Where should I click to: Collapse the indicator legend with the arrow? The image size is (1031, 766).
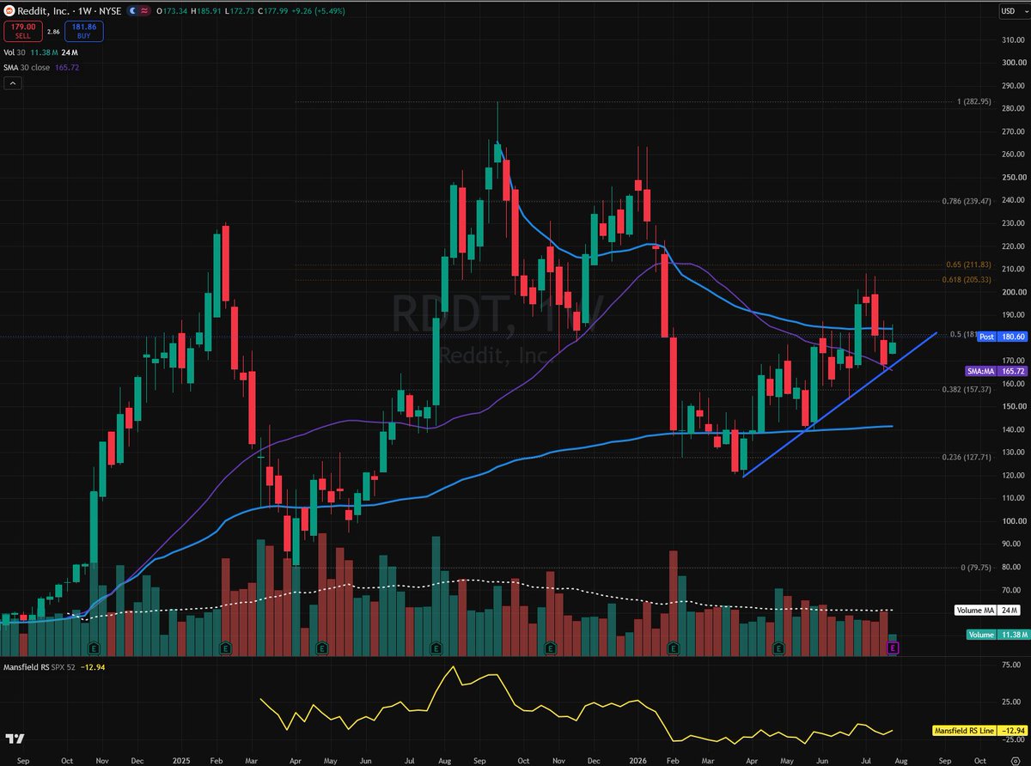click(x=13, y=83)
